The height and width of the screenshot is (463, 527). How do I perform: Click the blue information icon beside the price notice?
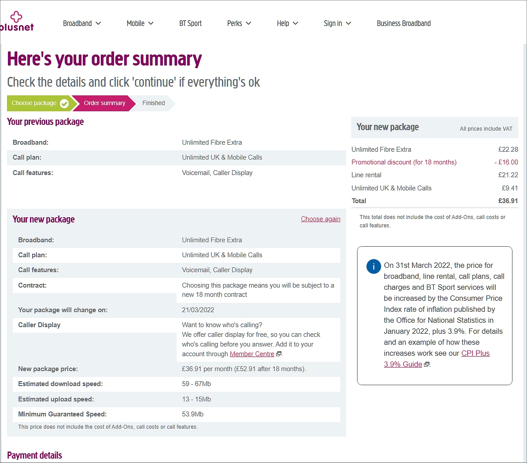tap(373, 266)
